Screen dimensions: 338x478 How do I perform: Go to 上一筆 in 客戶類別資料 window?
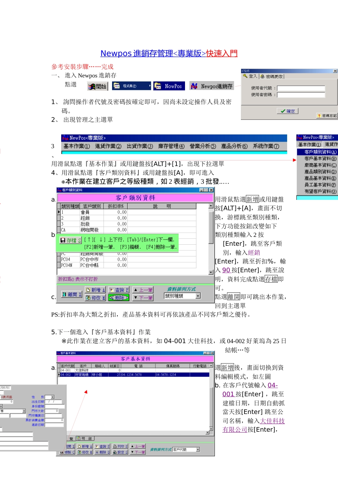143,290
